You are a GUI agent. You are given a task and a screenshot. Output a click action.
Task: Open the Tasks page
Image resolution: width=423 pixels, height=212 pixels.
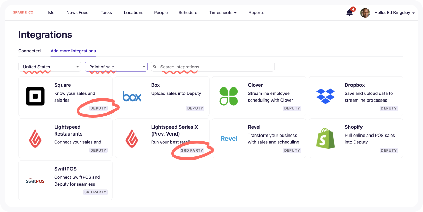tap(106, 13)
